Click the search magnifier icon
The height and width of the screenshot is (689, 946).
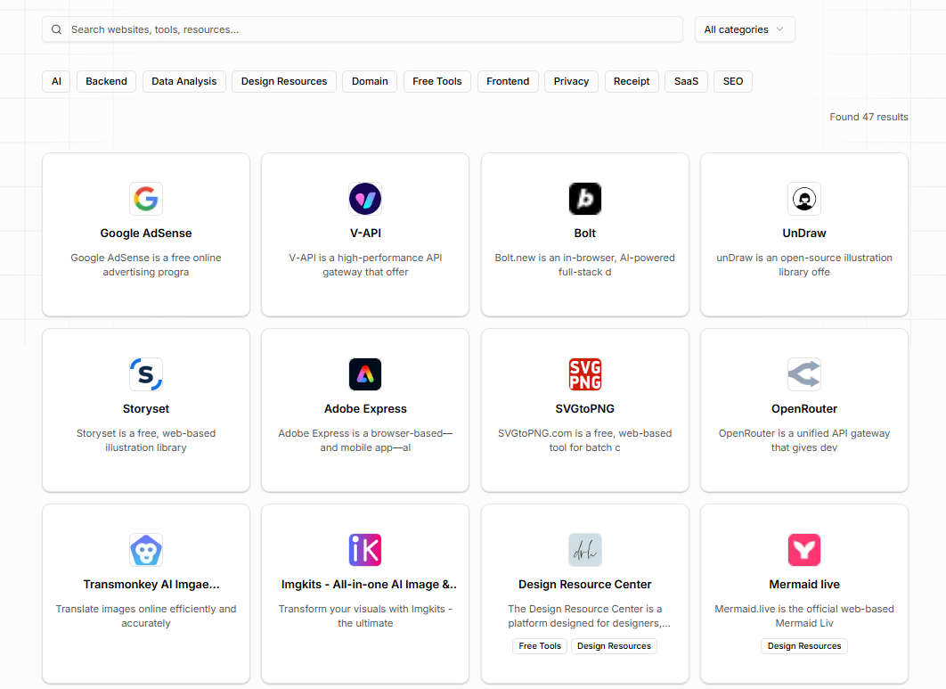tap(57, 29)
